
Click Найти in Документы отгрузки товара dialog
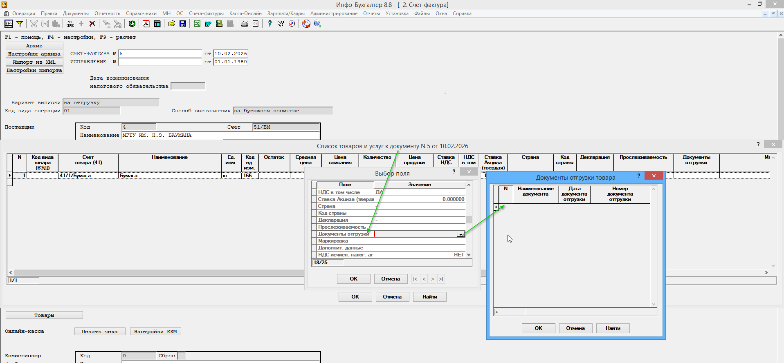click(x=613, y=328)
